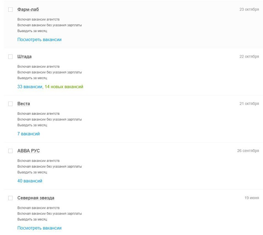This screenshot has height=235, width=263.
Task: Toggle the Северная звезда checkbox
Action: coord(11,198)
